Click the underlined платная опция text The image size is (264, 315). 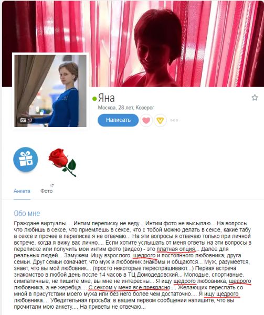click(x=176, y=249)
